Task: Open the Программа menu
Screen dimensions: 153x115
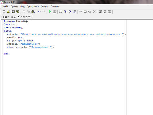Action: click(x=33, y=7)
